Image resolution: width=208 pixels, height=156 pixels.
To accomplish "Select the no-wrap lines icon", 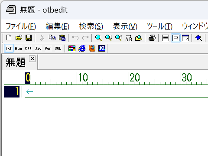I will click(166, 38).
